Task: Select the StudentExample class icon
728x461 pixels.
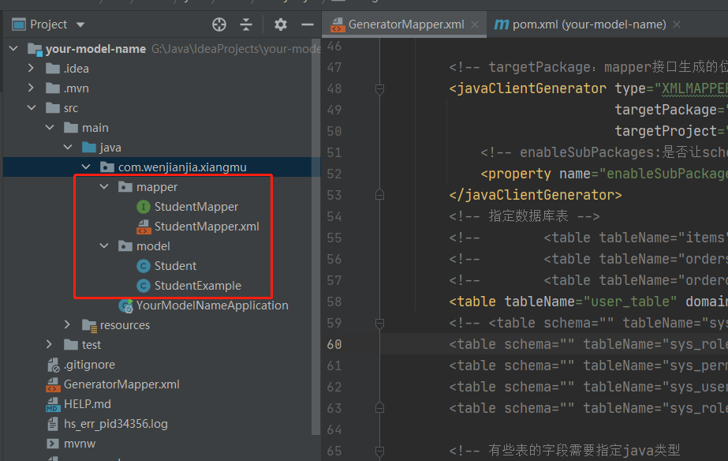Action: (x=144, y=285)
